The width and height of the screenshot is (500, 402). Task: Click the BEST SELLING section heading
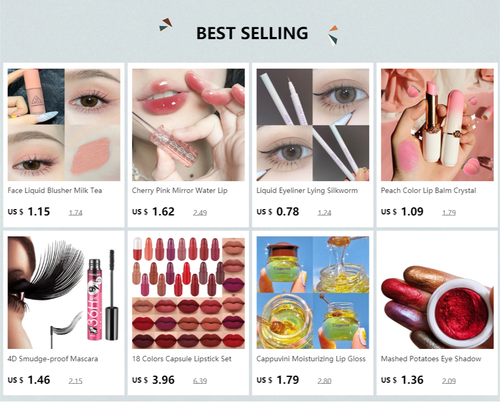tap(252, 33)
